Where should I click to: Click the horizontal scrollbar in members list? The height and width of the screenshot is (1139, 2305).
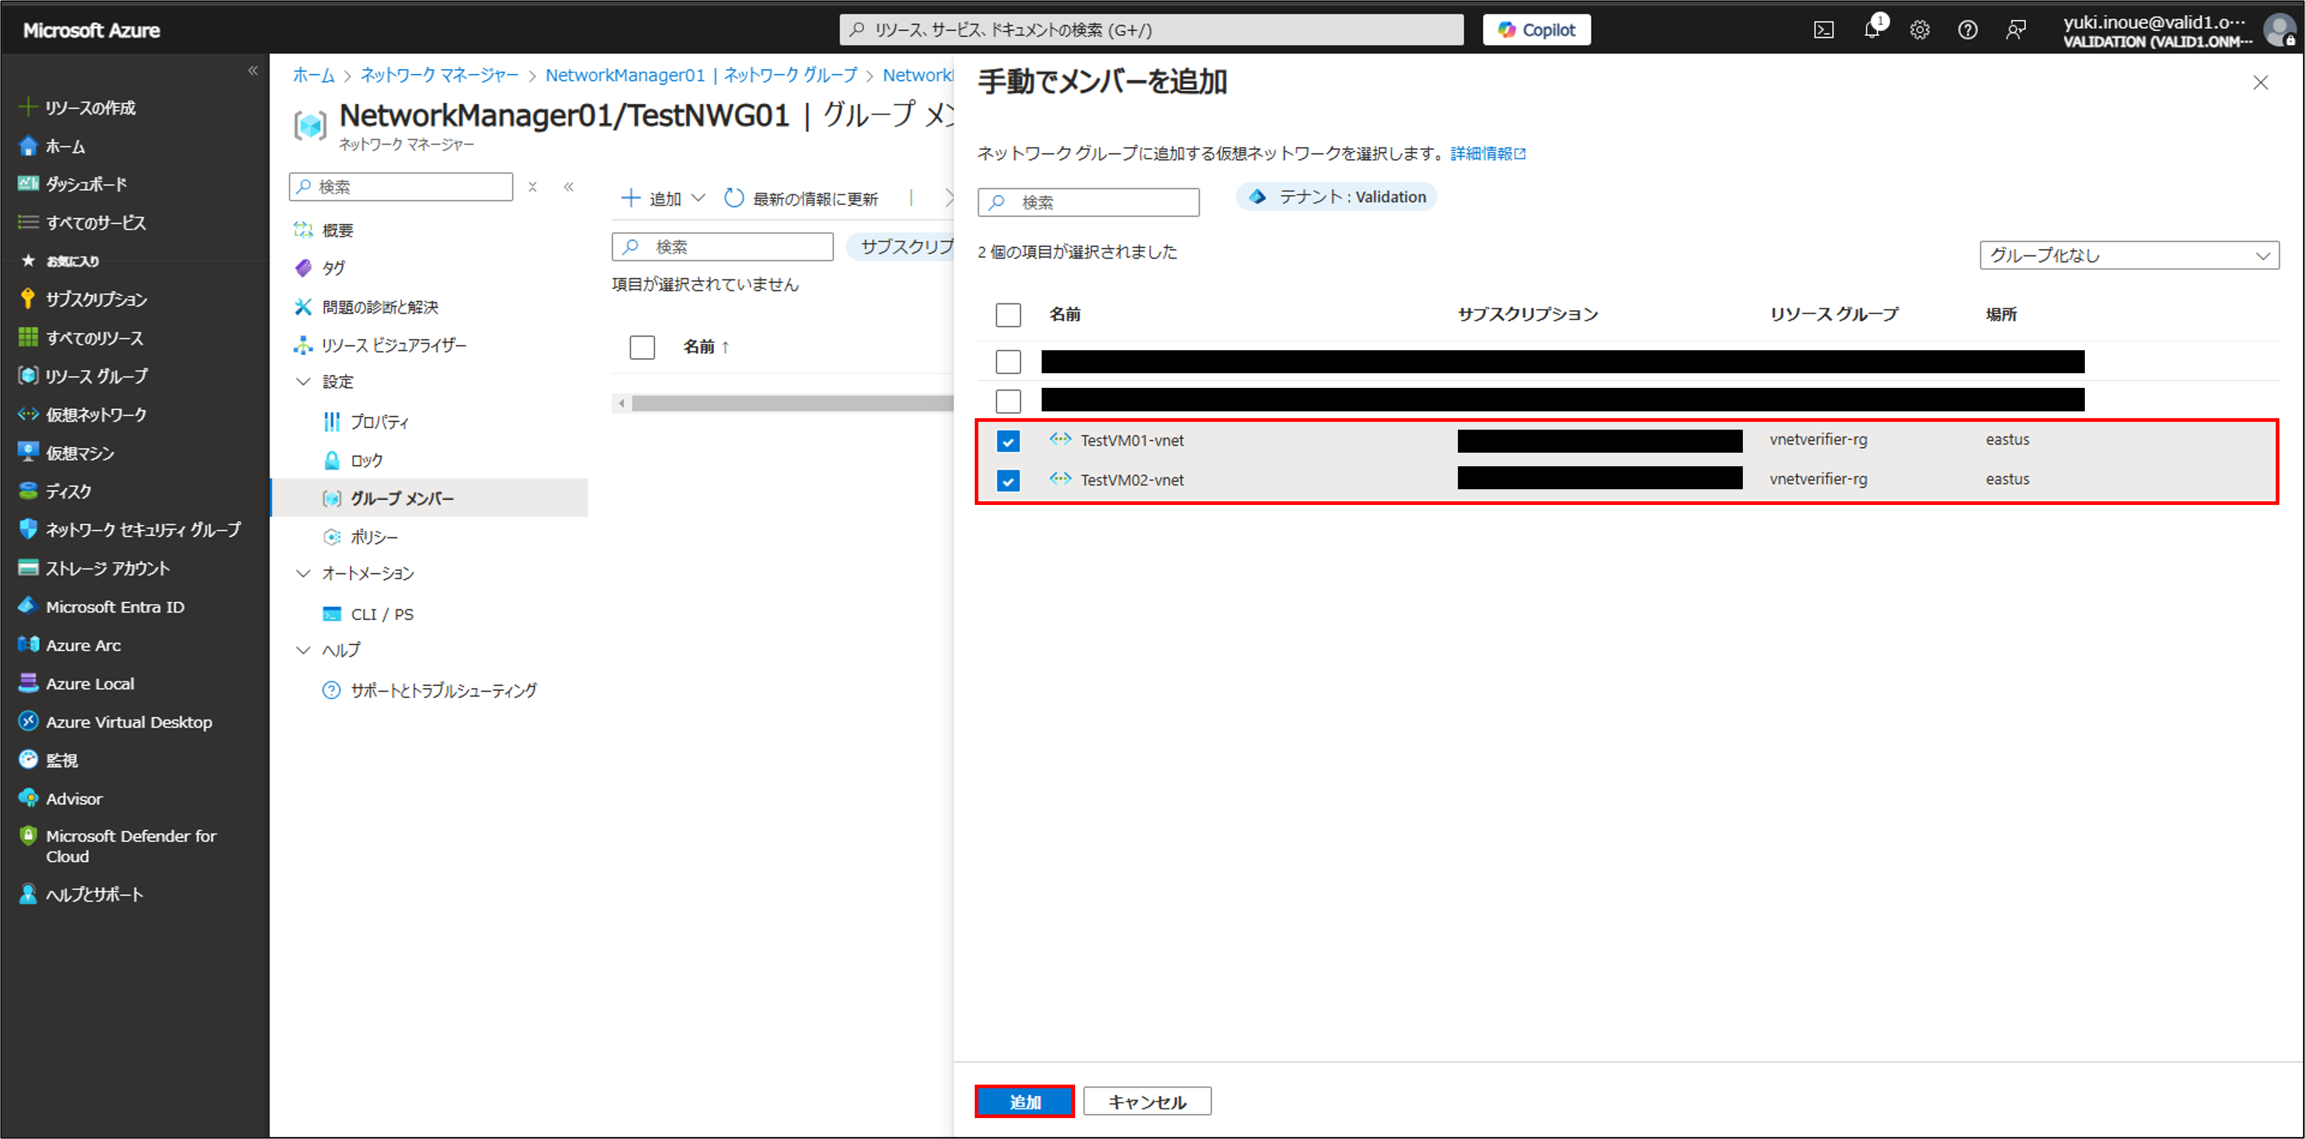click(792, 404)
